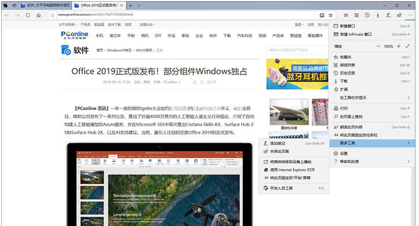The height and width of the screenshot is (226, 419).
Task: Decrease zoom with the minus button
Action: click(x=378, y=46)
